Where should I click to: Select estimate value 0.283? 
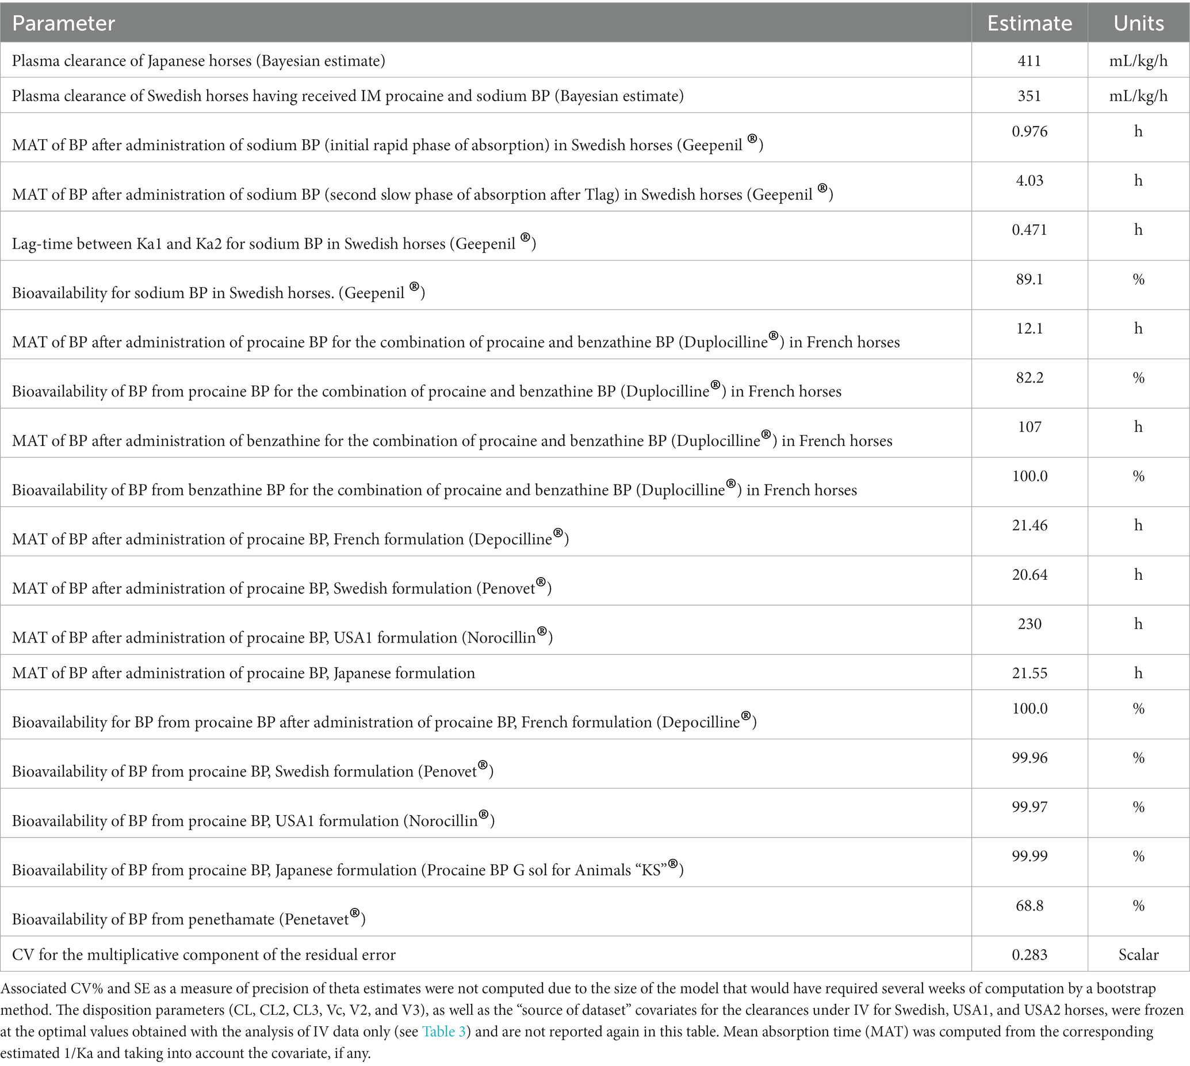click(x=1030, y=955)
